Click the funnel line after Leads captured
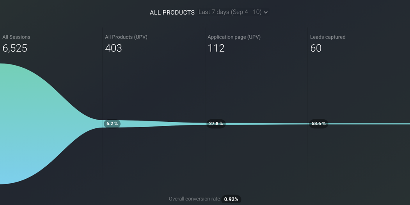The width and height of the screenshot is (410, 205). [x=369, y=124]
